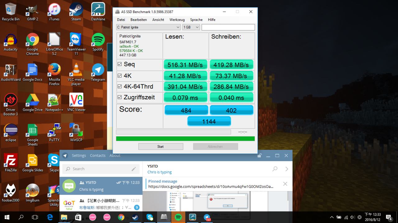This screenshot has height=223, width=398.
Task: Open the Steam desktop shortcut
Action: point(76,12)
